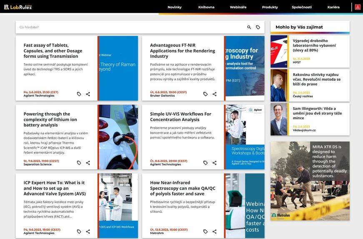This screenshot has height=239, width=363.
Task: Click tag icon on Fast assay of Tablets card
Action: click(79, 94)
